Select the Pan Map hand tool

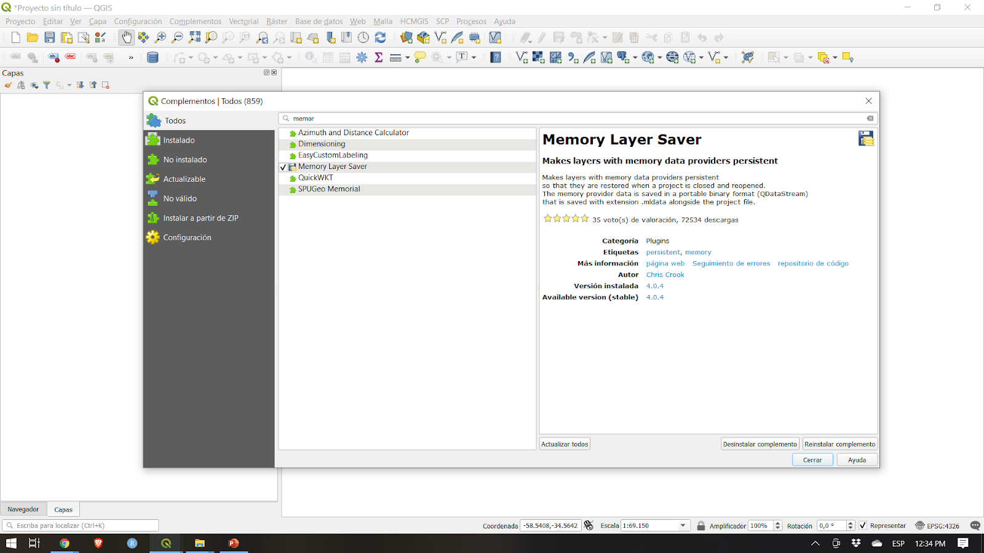(x=126, y=37)
